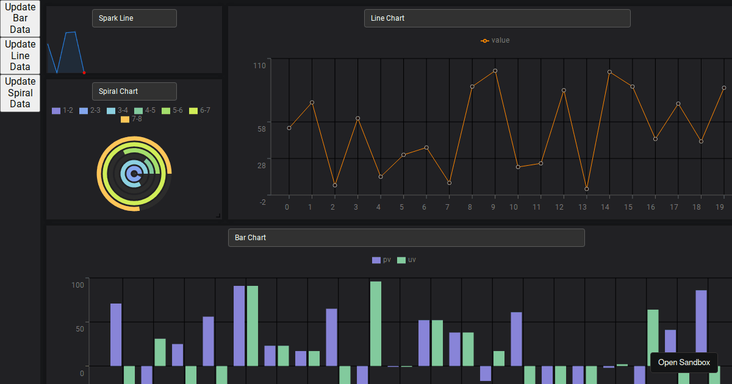Click the line chart data point at x 12
This screenshot has height=384, width=732.
[564, 90]
